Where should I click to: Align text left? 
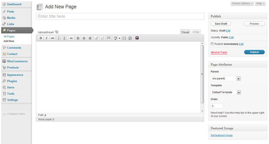click(x=78, y=38)
